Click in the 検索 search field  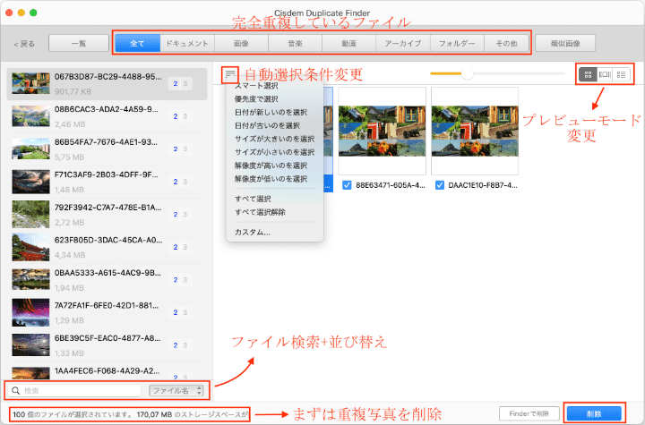click(76, 390)
